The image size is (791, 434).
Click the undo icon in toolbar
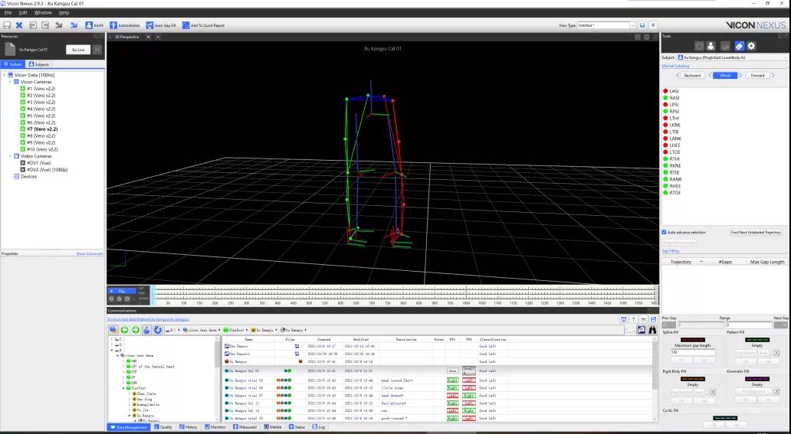tap(33, 25)
